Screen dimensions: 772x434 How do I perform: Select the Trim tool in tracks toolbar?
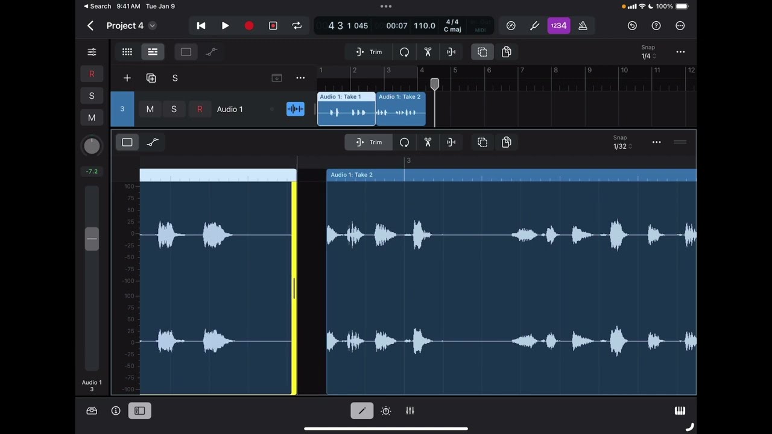[369, 52]
